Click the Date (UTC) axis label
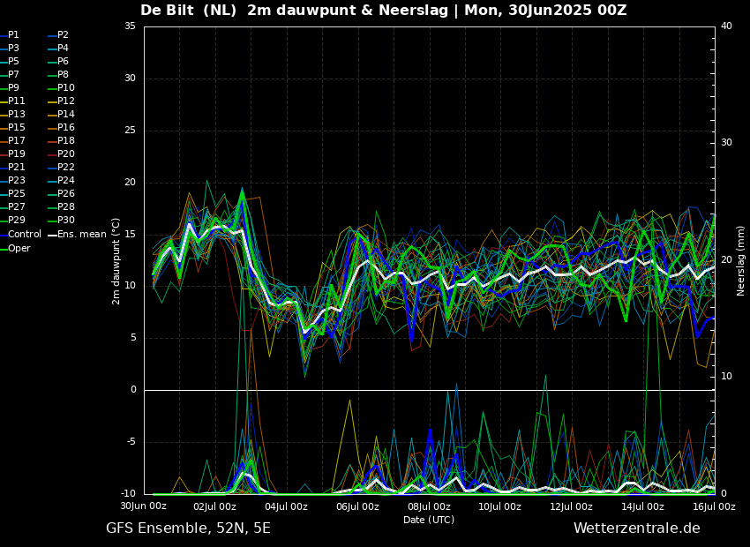The height and width of the screenshot is (547, 750). pyautogui.click(x=429, y=520)
